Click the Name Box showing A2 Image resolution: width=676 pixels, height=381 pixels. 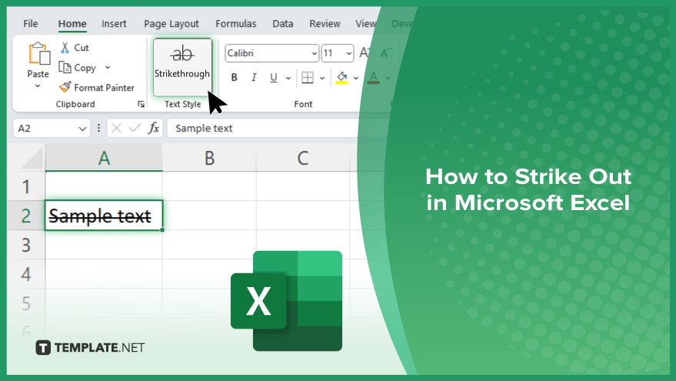coord(52,128)
